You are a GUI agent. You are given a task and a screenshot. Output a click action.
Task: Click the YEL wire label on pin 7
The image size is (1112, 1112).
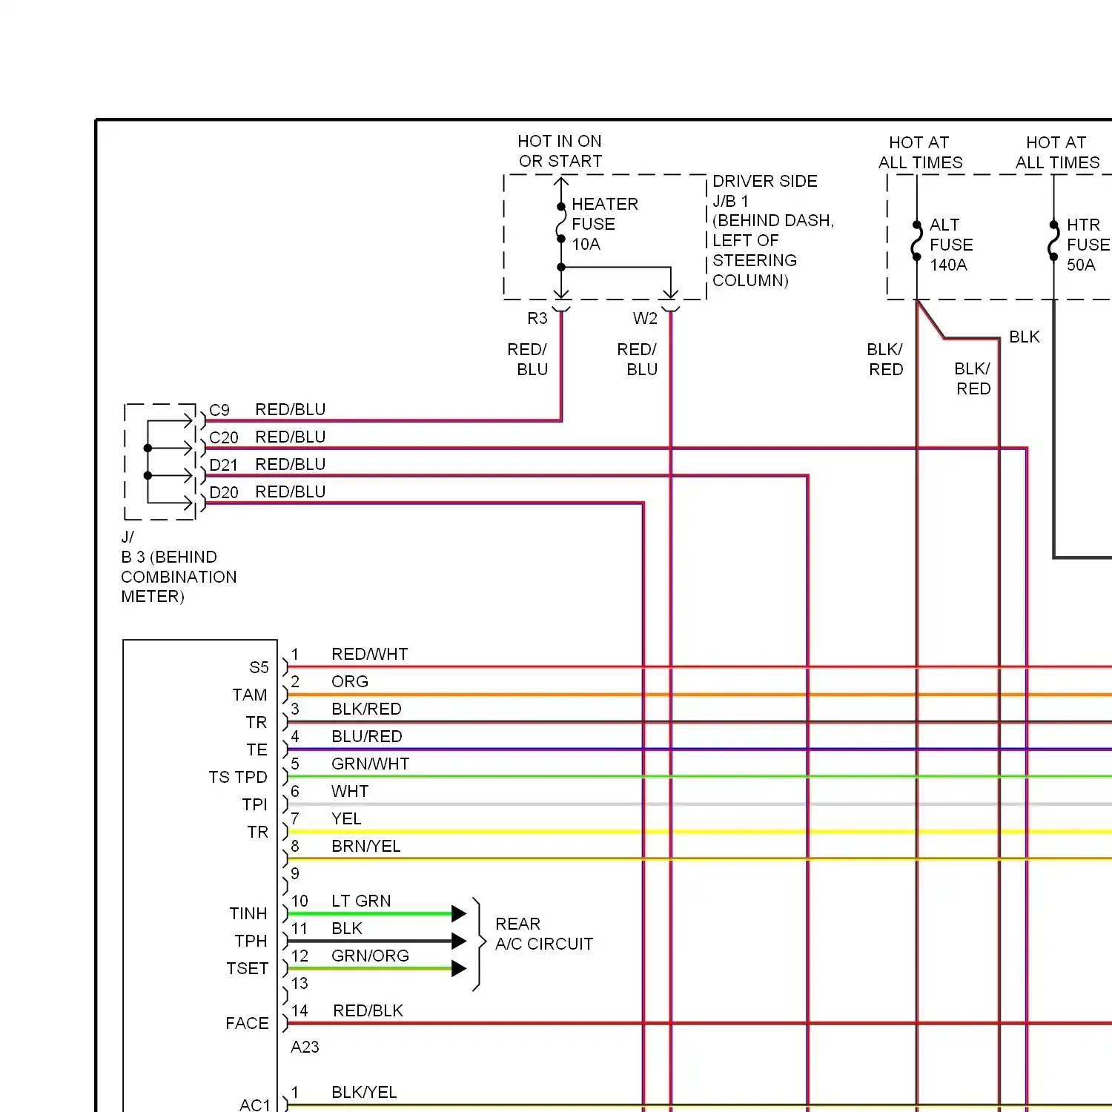[x=346, y=818]
